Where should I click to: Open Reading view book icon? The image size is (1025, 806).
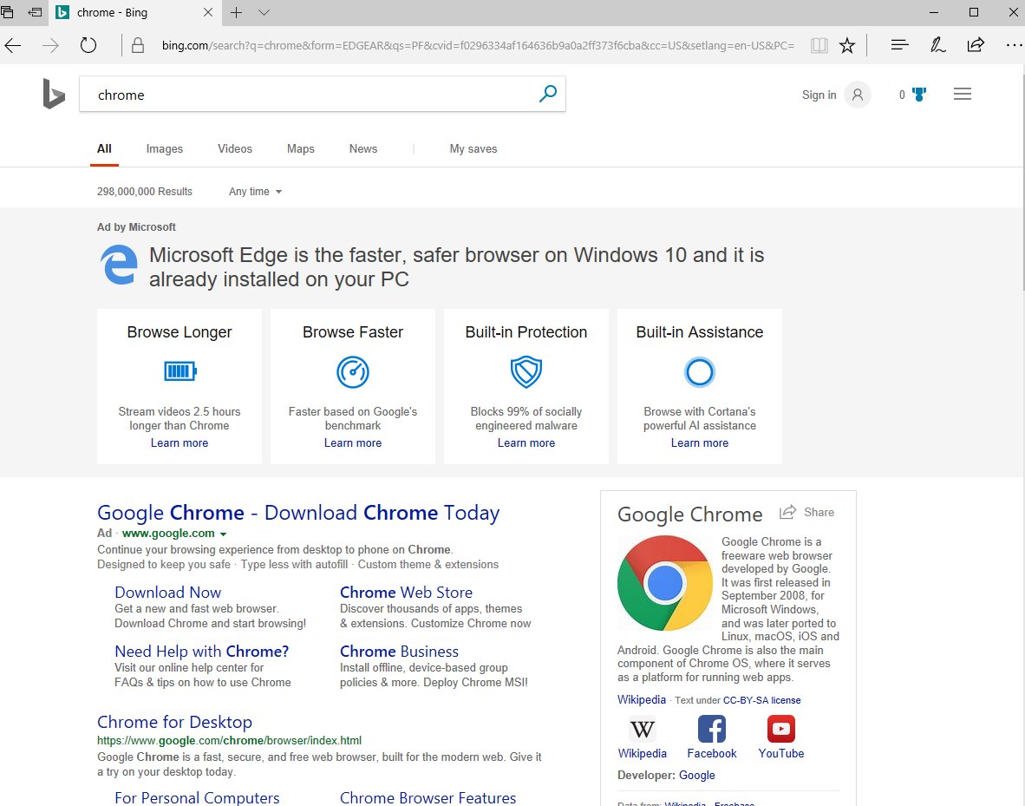(x=819, y=45)
